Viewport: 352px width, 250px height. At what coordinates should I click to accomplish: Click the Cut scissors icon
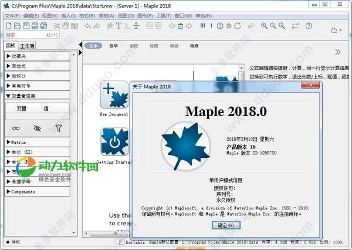pos(56,26)
